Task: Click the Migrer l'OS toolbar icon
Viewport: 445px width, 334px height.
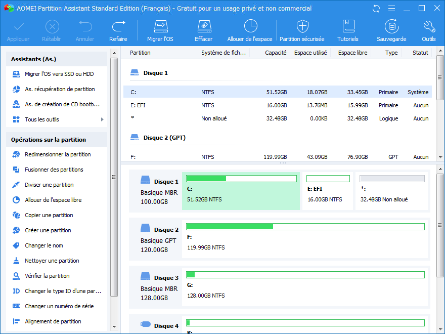Action: pyautogui.click(x=160, y=26)
